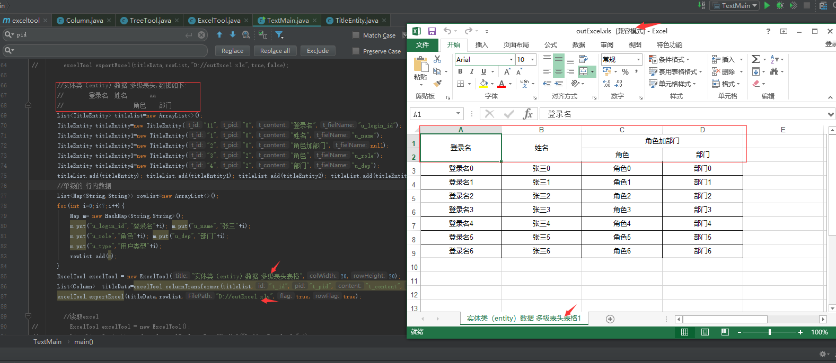Screen dimensions: 836x363
Task: Start debugging with the bug icon
Action: click(780, 5)
